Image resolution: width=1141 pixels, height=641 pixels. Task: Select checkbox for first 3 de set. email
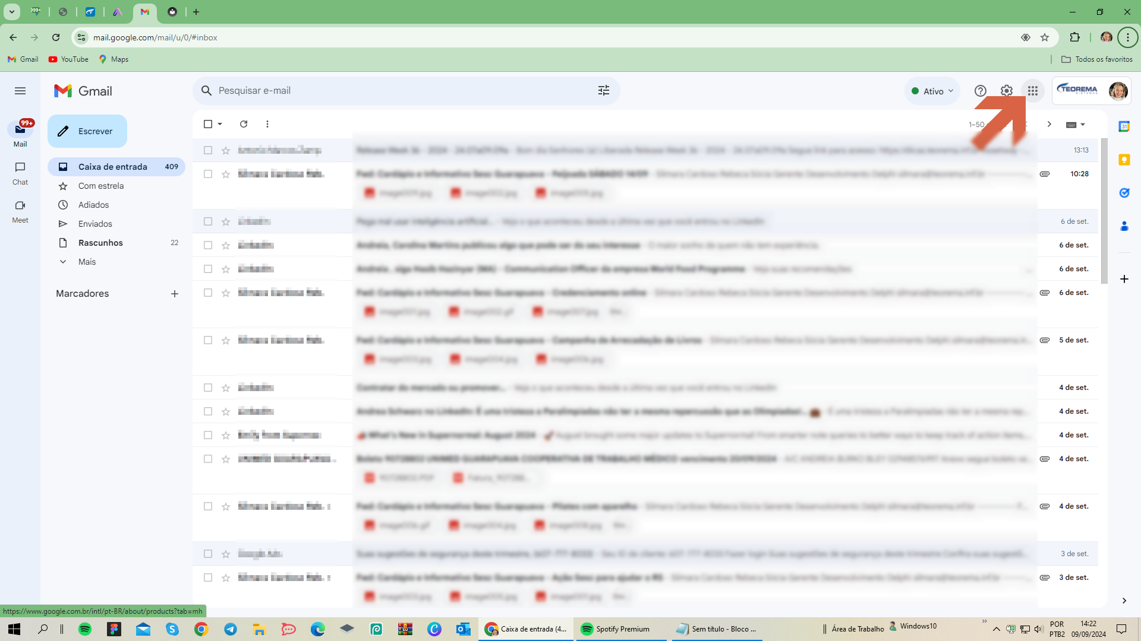point(208,554)
